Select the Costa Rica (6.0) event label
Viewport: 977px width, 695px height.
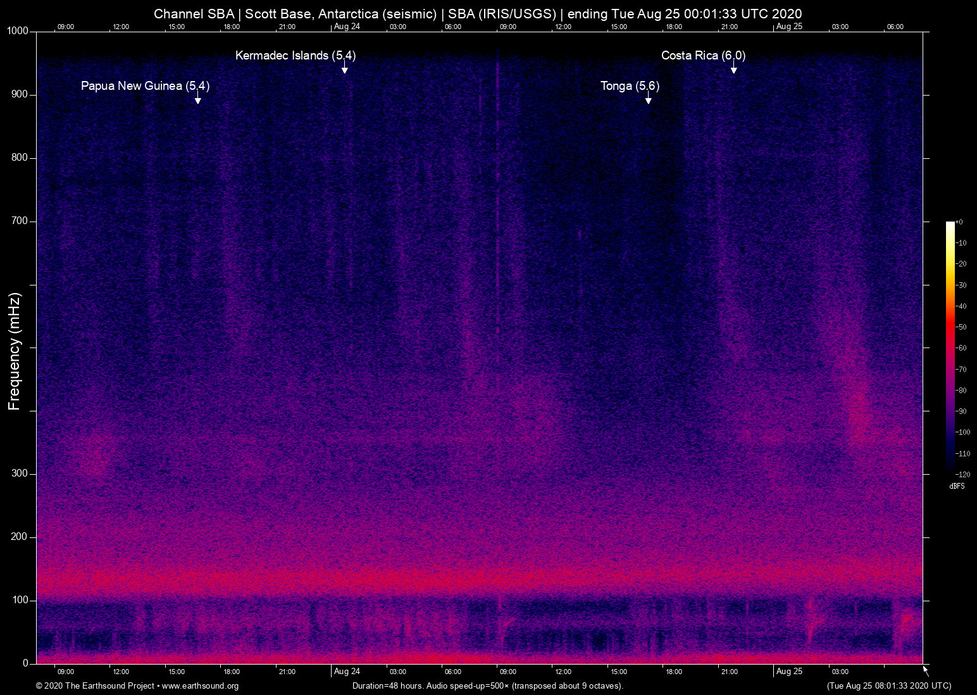coord(703,55)
